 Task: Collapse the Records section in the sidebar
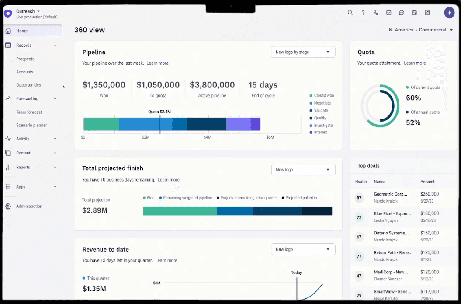click(x=55, y=45)
